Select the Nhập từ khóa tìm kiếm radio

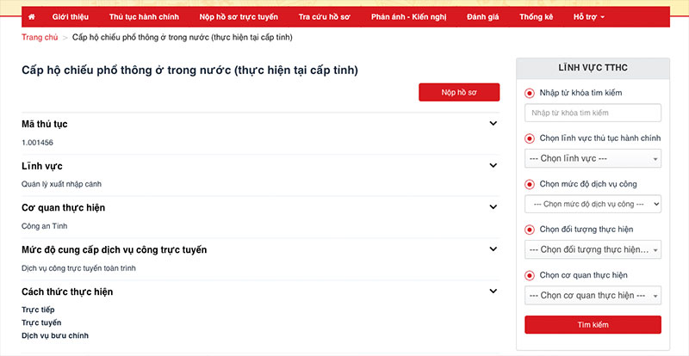[x=530, y=93]
